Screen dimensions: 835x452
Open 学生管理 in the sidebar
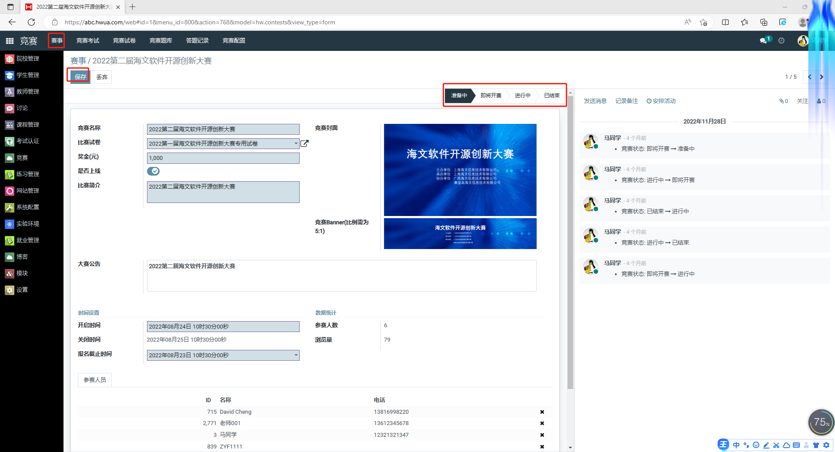pos(22,75)
